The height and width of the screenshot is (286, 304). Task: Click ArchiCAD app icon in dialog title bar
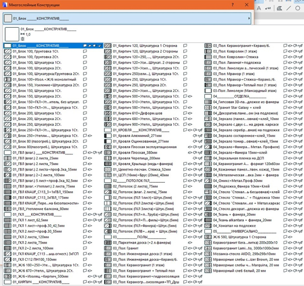click(x=4, y=4)
